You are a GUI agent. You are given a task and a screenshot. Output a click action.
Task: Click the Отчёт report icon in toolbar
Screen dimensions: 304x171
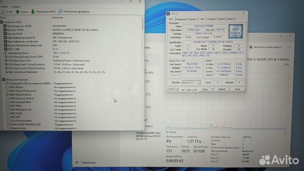(x=3, y=12)
